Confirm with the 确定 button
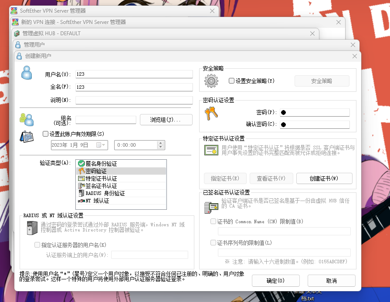This screenshot has width=390, height=302. click(x=275, y=281)
